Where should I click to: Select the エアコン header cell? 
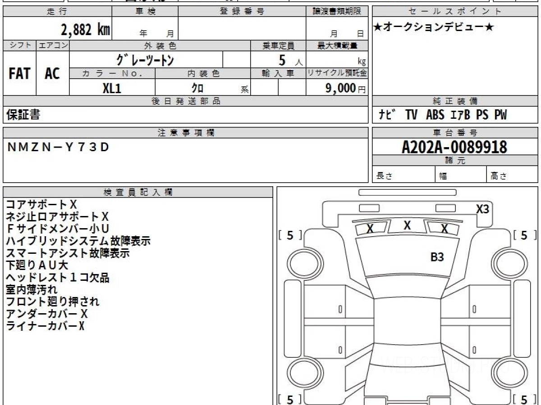coord(53,45)
